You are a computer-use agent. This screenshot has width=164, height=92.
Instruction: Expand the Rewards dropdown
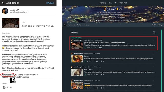click(x=87, y=25)
